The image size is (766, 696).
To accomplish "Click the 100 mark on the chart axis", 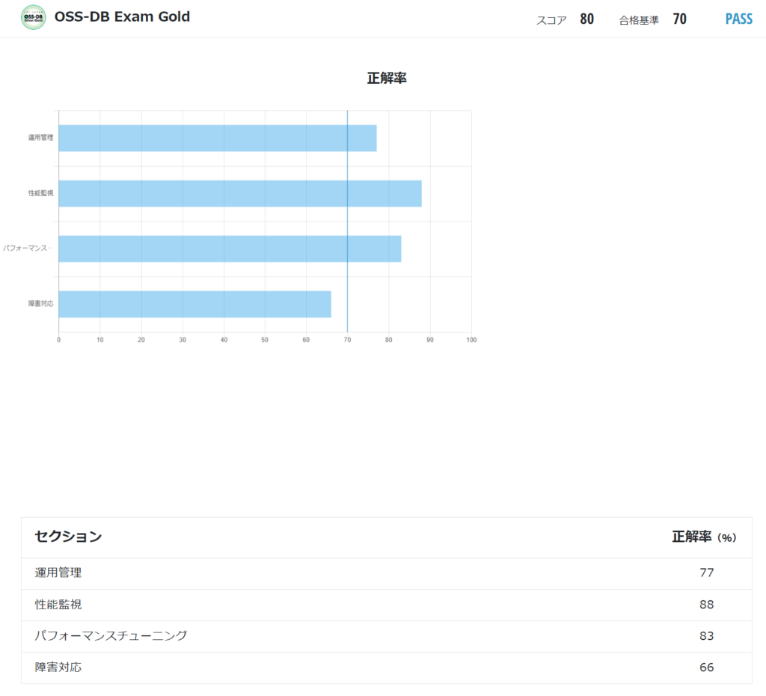I will (x=471, y=339).
